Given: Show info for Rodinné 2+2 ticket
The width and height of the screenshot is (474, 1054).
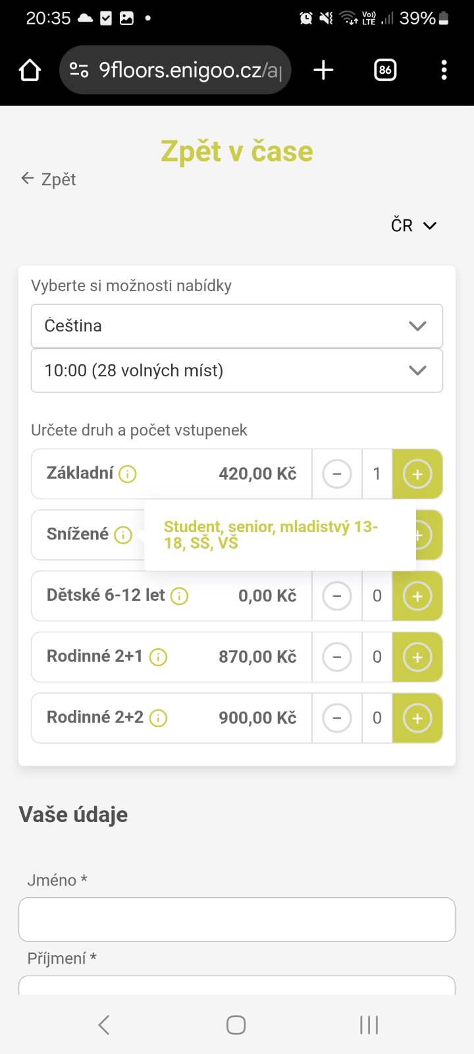Looking at the screenshot, I should (x=158, y=718).
